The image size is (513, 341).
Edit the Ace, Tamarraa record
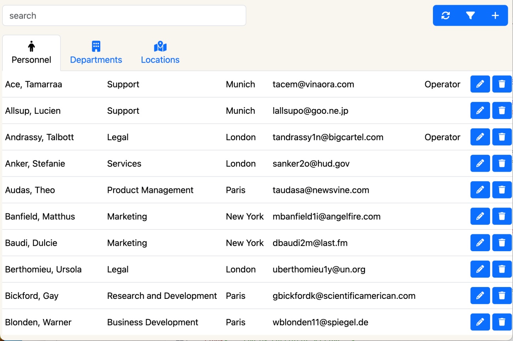[x=480, y=84]
